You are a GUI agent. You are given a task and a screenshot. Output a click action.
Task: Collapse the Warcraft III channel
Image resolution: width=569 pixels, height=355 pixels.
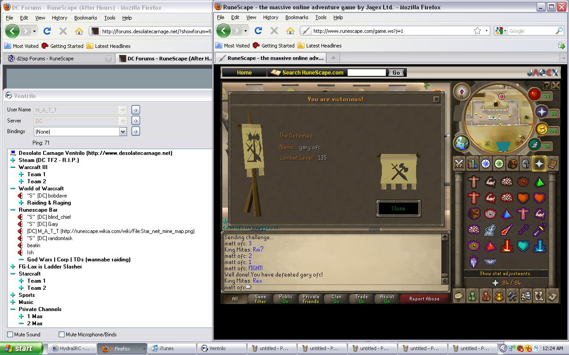[x=13, y=167]
